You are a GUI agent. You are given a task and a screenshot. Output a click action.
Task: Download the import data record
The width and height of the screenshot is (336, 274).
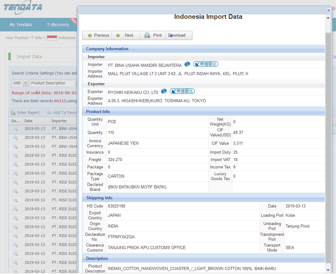(178, 35)
